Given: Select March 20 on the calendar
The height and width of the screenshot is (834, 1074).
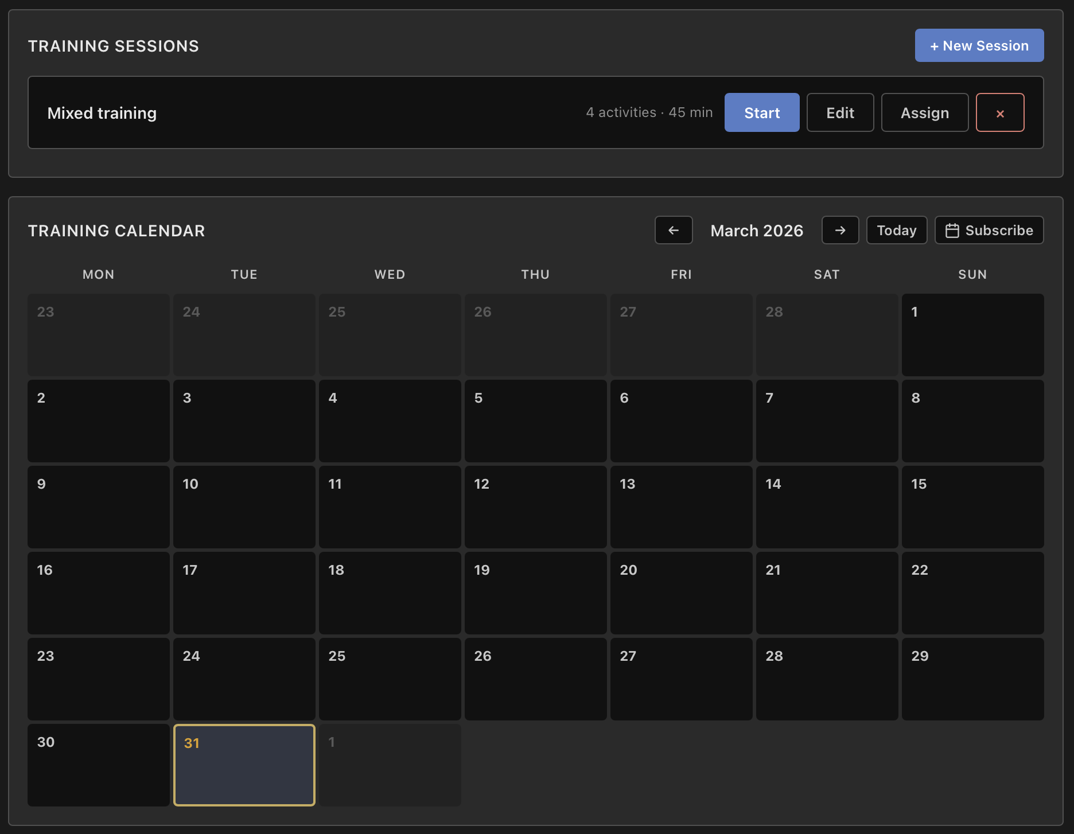Looking at the screenshot, I should coord(681,593).
